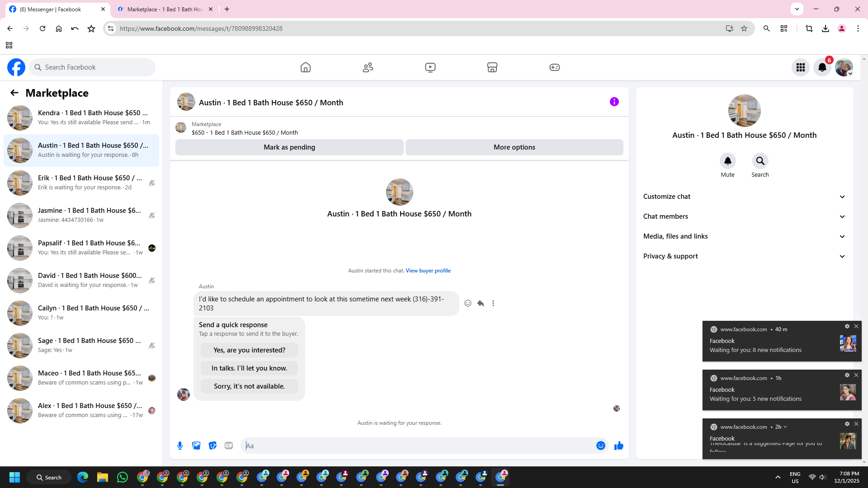Screen dimensions: 868x488
Task: Send 'In talks. I'll let you know.'
Action: (249, 368)
